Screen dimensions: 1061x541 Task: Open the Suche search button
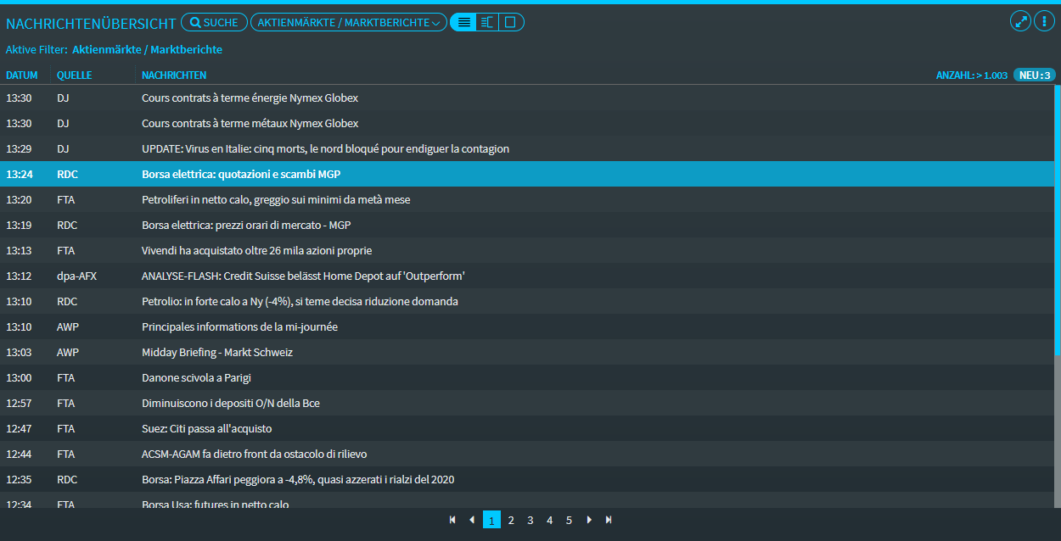(x=214, y=23)
